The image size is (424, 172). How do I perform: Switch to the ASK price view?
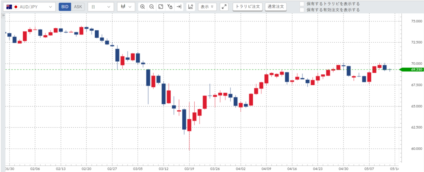78,6
